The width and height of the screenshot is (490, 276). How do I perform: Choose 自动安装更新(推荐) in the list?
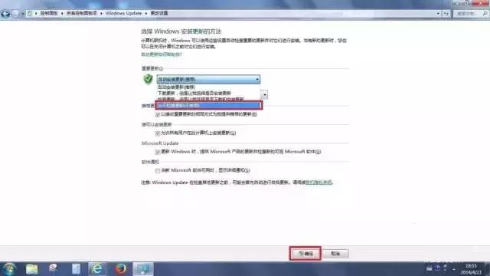point(208,87)
